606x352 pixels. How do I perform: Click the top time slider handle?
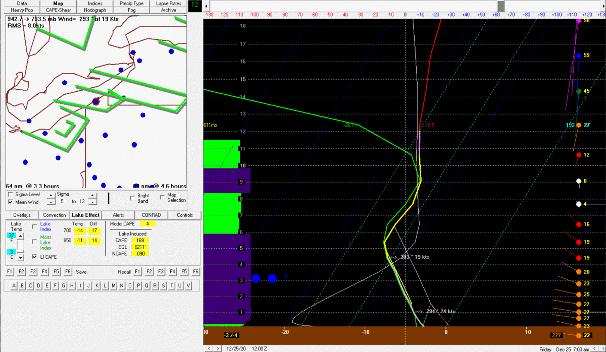[x=501, y=6]
